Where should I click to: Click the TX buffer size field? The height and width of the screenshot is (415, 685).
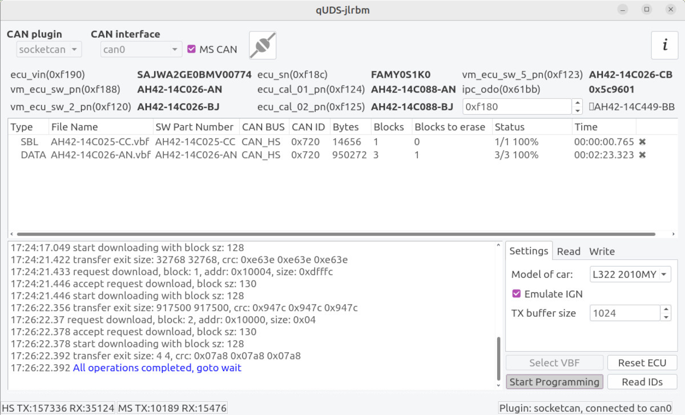(x=625, y=313)
